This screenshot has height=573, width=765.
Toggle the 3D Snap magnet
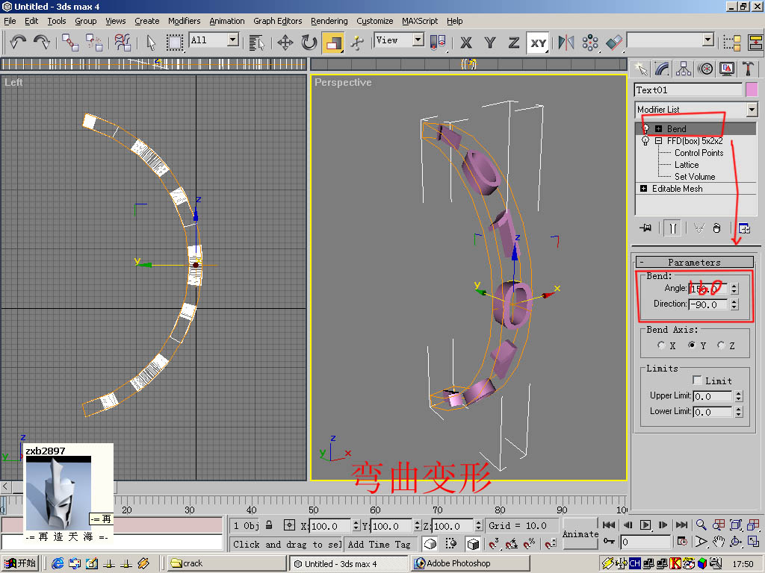[494, 543]
